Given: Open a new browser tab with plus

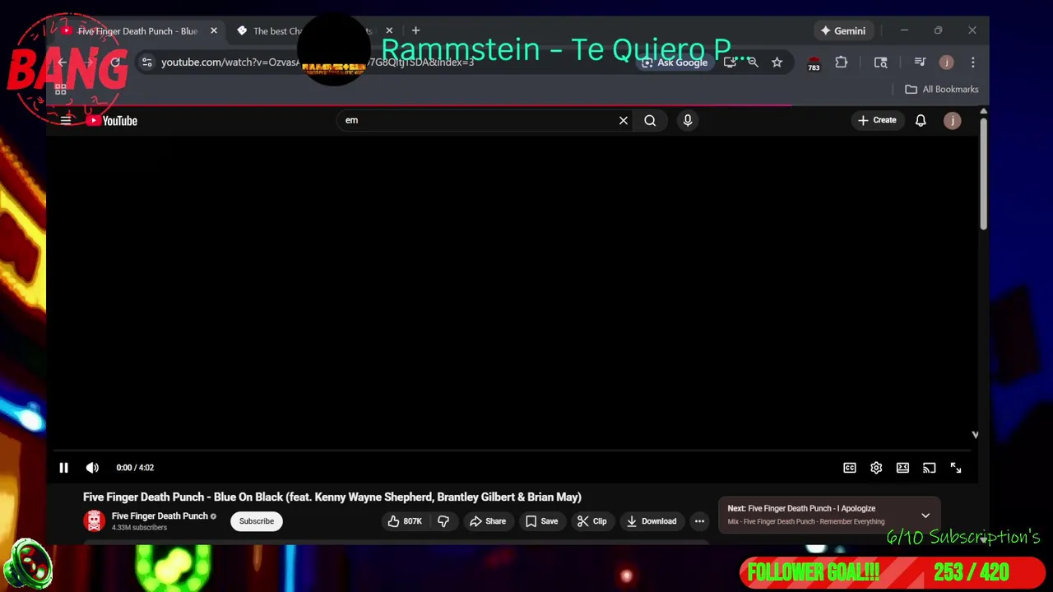Looking at the screenshot, I should click(x=415, y=31).
